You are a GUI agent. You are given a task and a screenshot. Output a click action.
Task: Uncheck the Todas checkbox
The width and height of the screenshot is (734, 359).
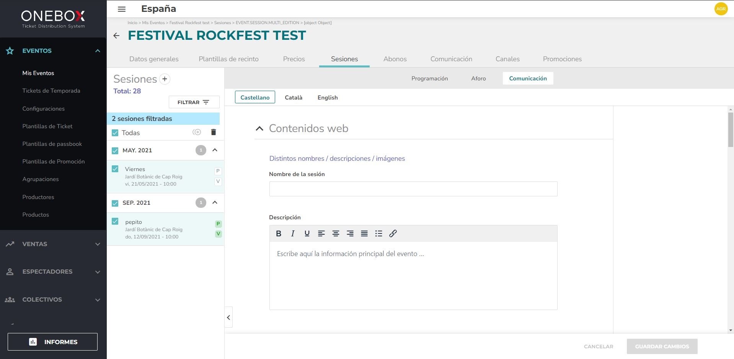click(x=115, y=133)
